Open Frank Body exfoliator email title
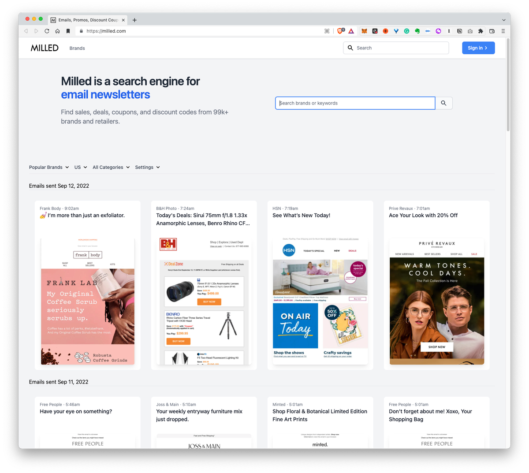Viewport: 529px width, 473px height. tap(82, 216)
